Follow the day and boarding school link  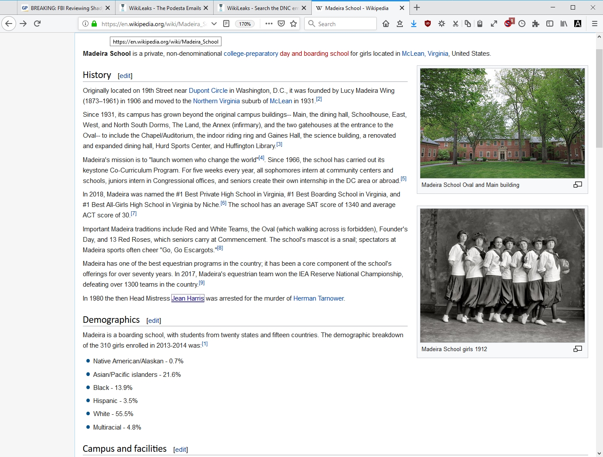pos(314,54)
